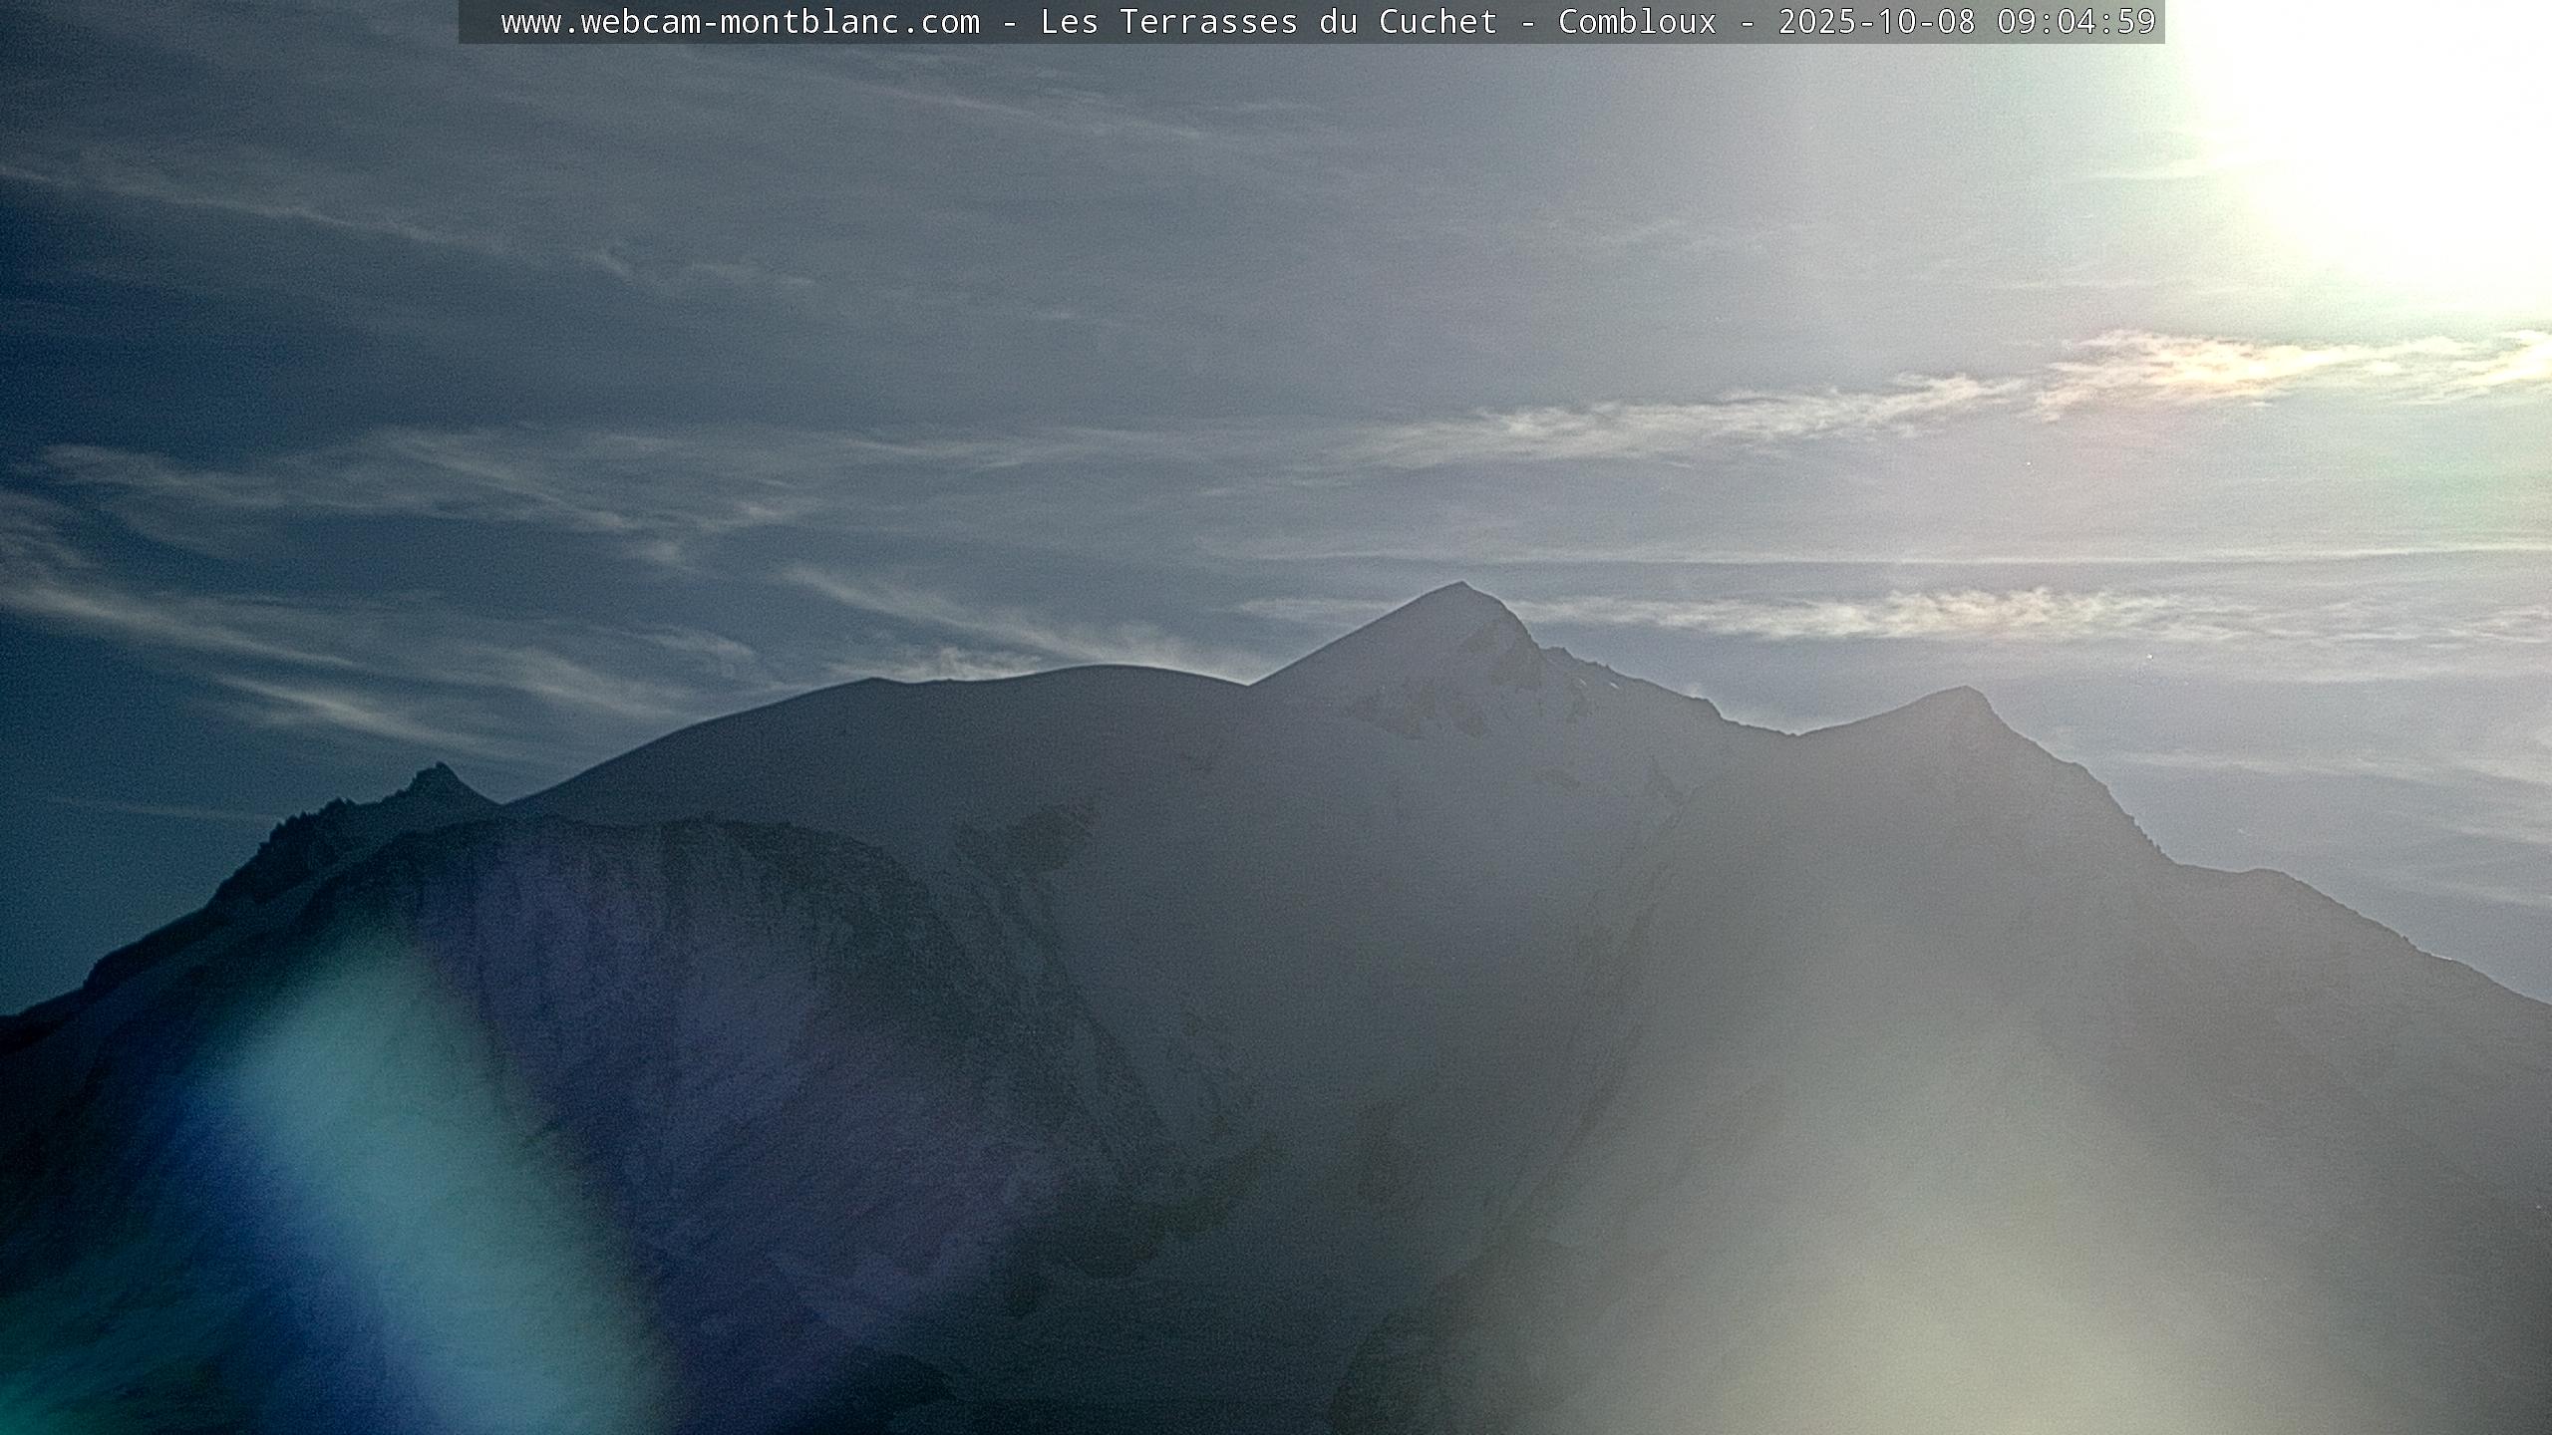The width and height of the screenshot is (2552, 1435).
Task: Click the 2025-10-08 date stamp
Action: click(1876, 22)
